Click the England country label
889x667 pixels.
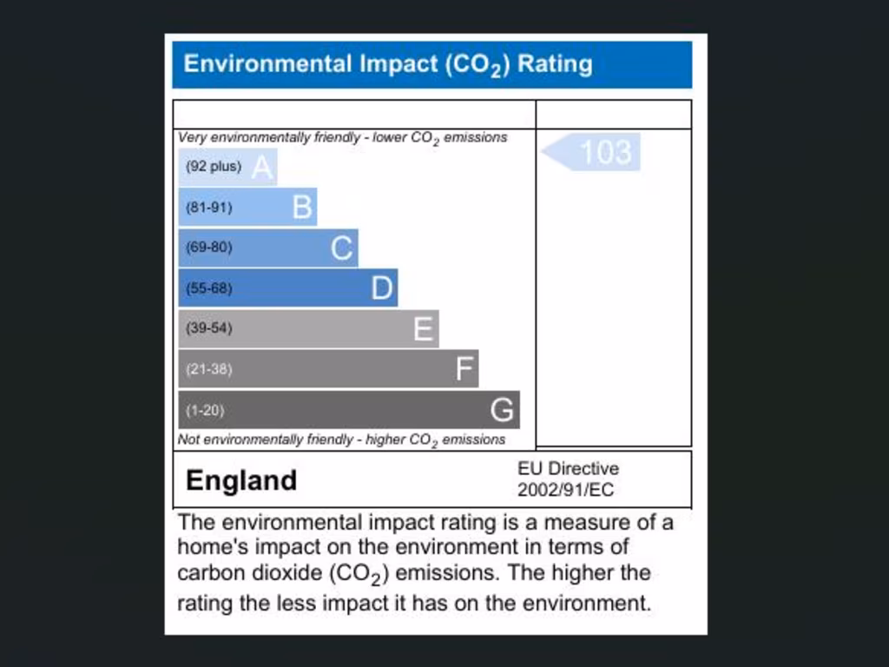(x=241, y=480)
